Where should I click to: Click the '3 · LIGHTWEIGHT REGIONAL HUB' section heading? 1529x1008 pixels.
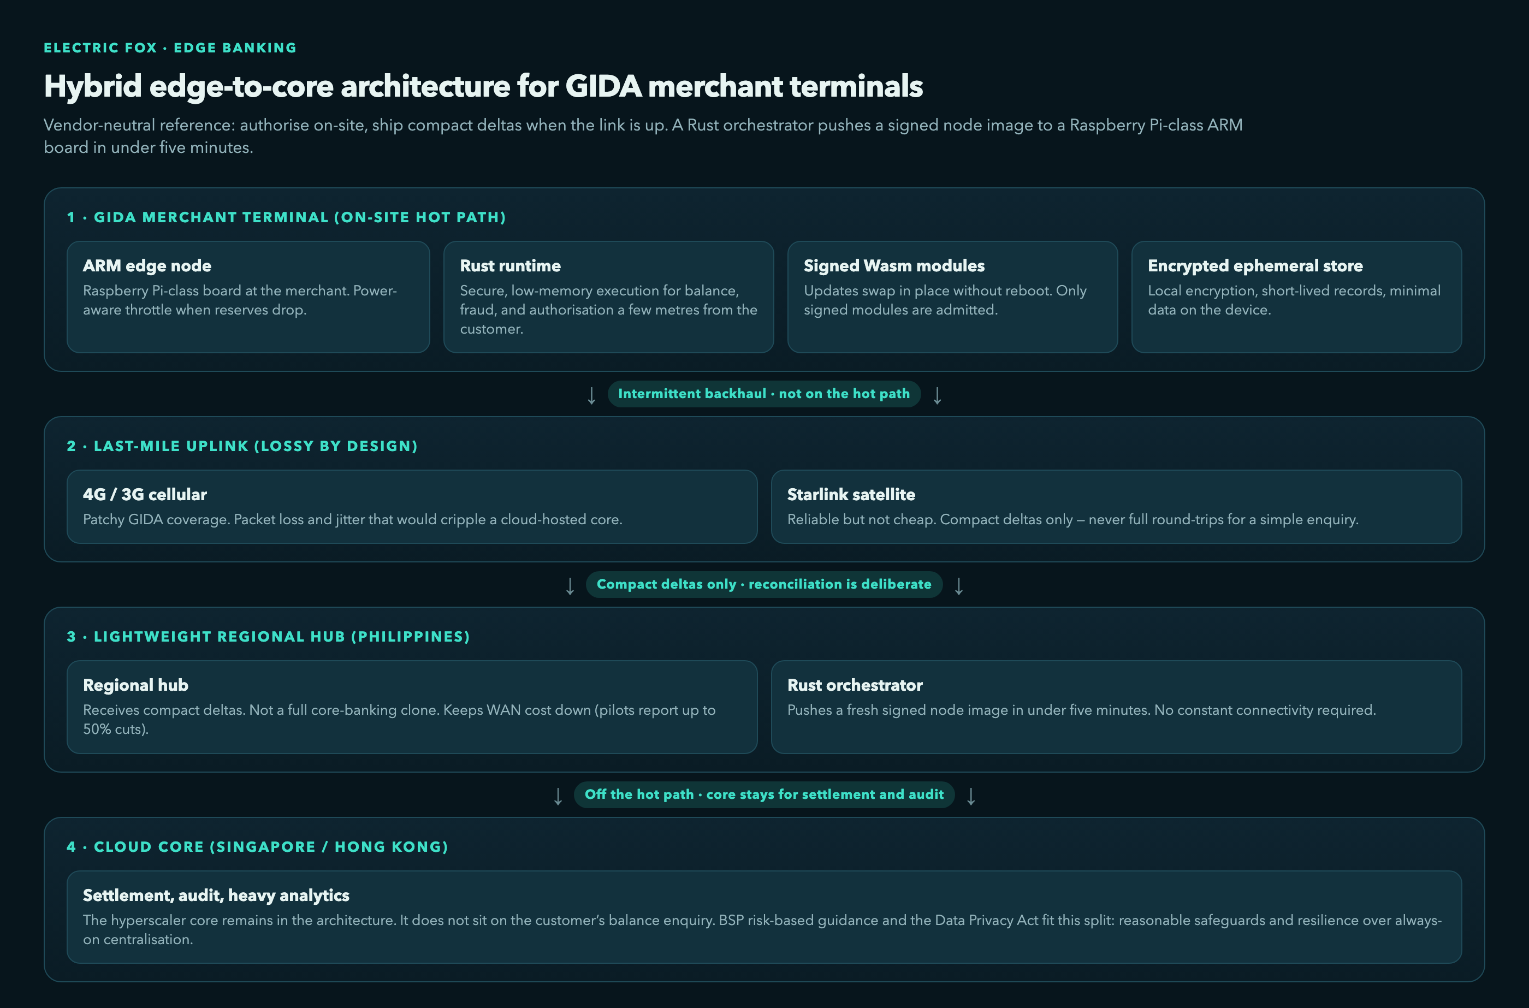click(269, 637)
